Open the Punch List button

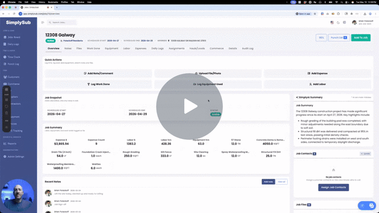(339, 38)
